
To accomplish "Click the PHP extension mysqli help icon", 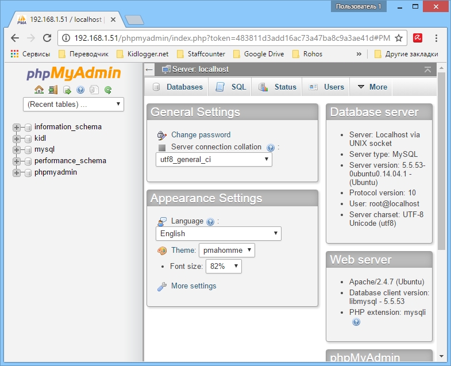I will [x=356, y=322].
